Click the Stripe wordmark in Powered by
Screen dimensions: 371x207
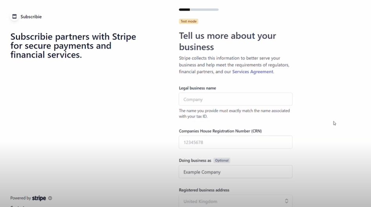pyautogui.click(x=39, y=198)
